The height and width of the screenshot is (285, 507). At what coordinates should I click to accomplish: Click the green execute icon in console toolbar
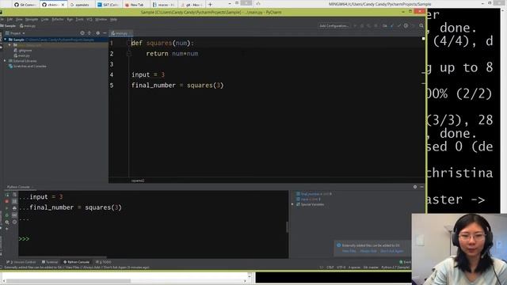coord(7,208)
